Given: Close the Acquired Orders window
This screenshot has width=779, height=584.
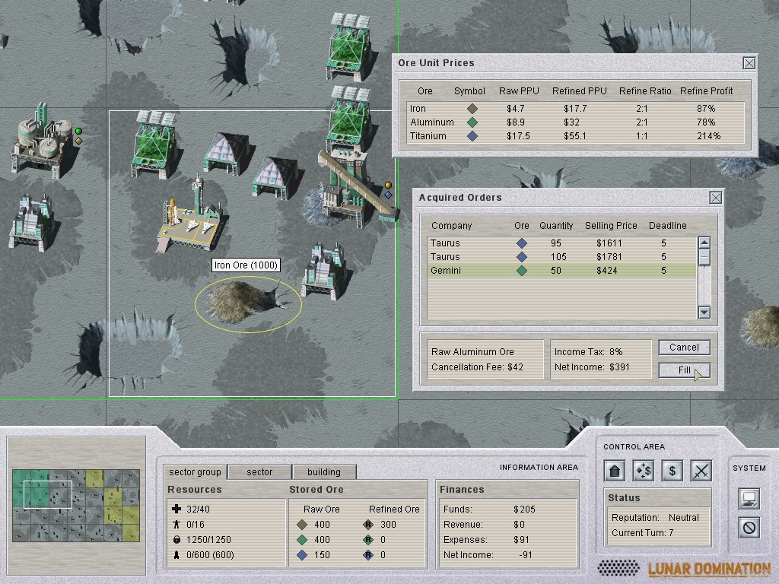Looking at the screenshot, I should tap(715, 198).
